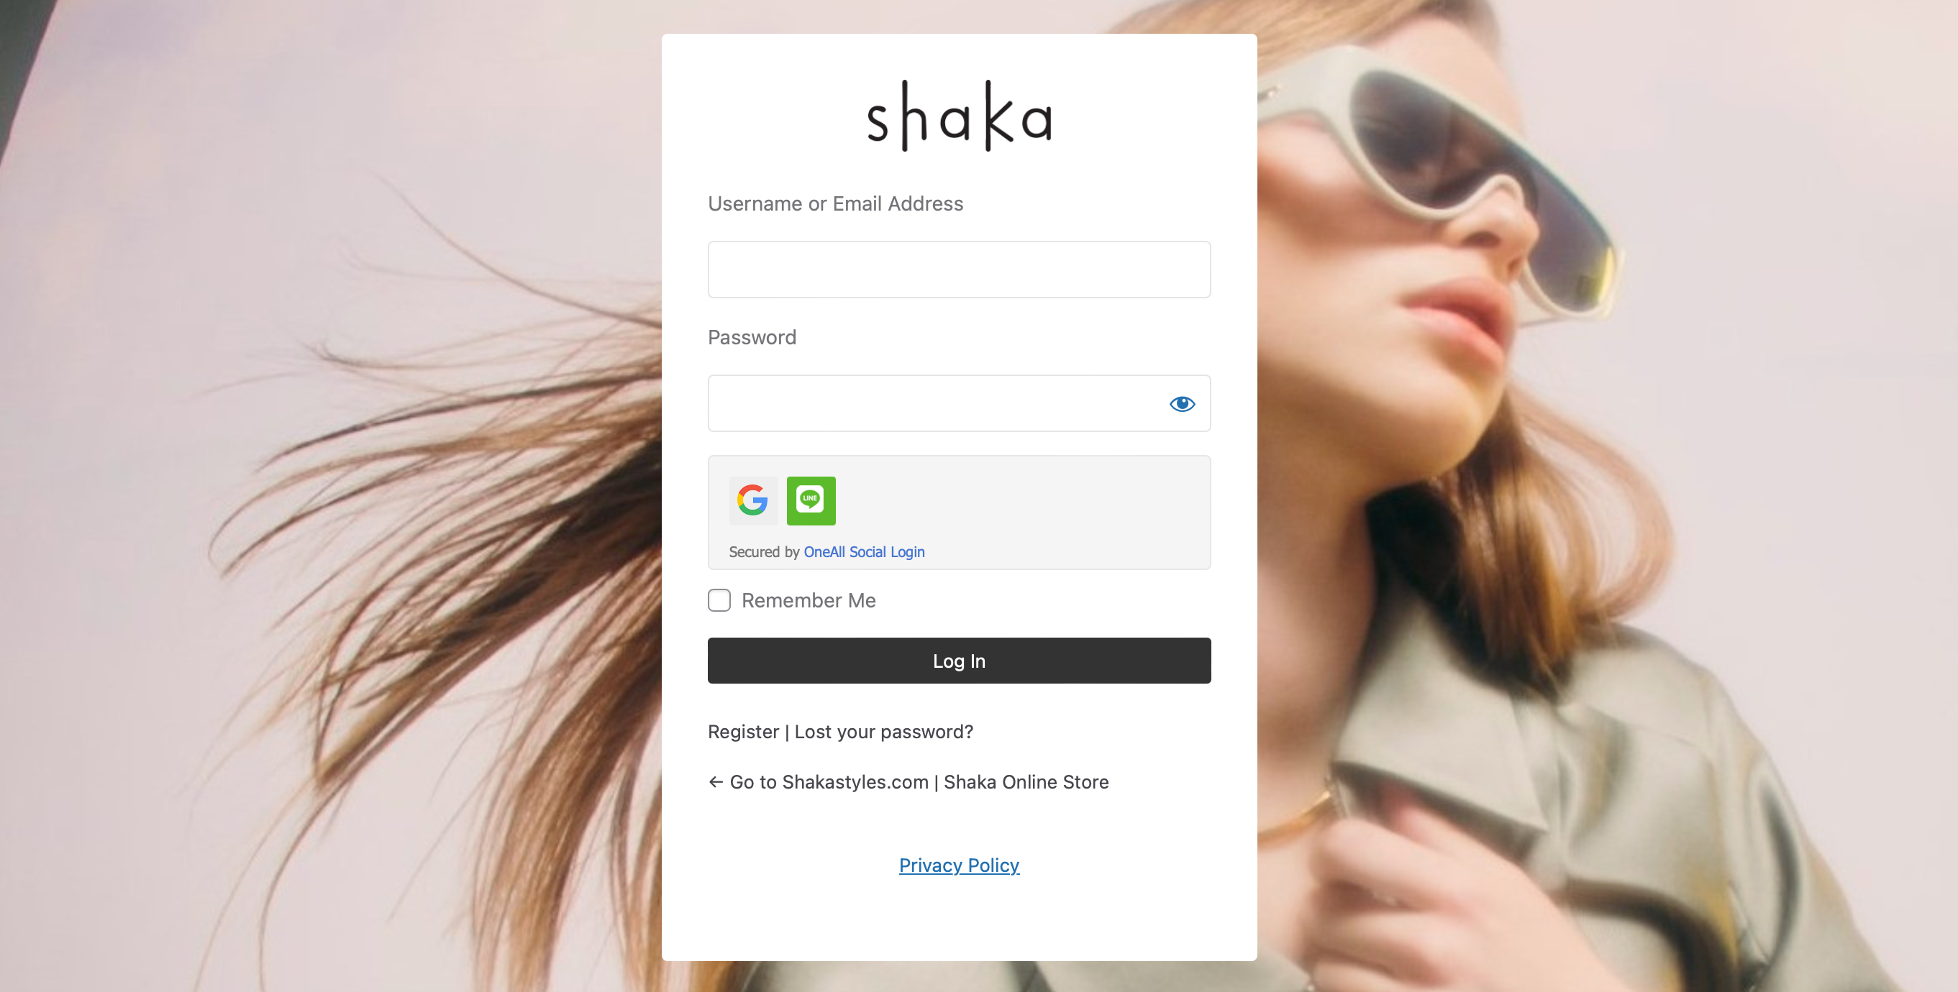This screenshot has width=1958, height=992.
Task: Open the Privacy Policy link
Action: [960, 865]
